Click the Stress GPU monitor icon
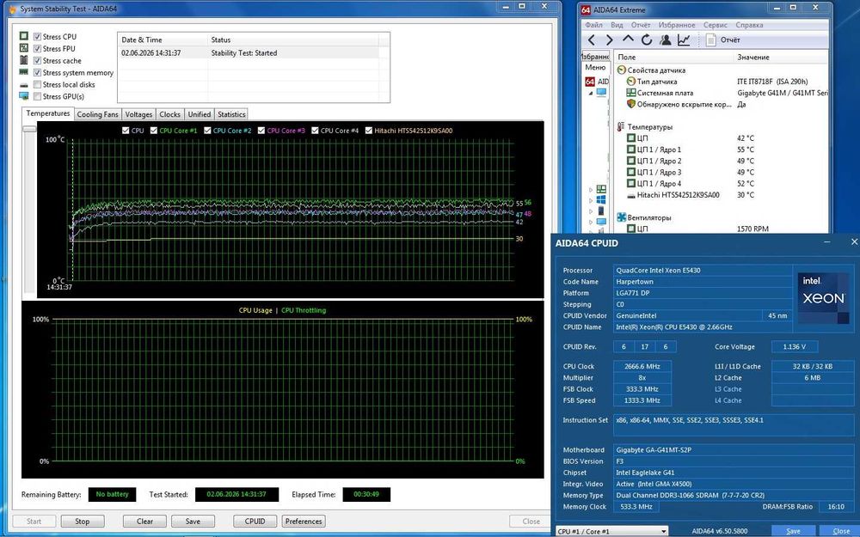 tap(23, 96)
